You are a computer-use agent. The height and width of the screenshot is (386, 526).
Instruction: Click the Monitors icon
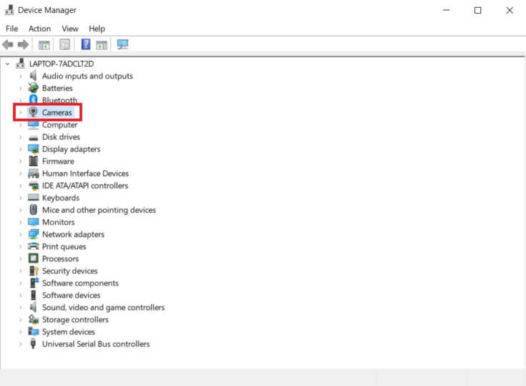[33, 222]
